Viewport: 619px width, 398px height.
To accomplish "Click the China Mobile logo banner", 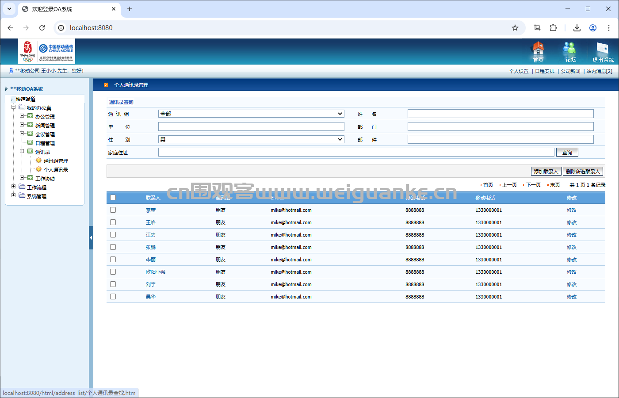I will [47, 51].
